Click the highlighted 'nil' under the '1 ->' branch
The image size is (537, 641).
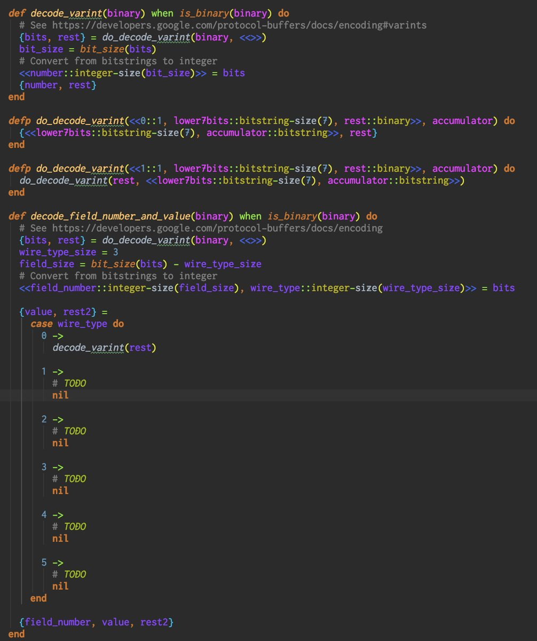pyautogui.click(x=61, y=395)
